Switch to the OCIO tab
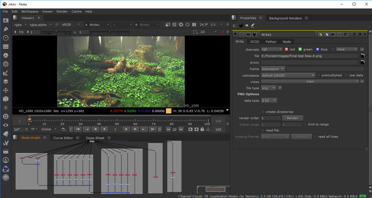Screen dimensions: 372x198 (x=254, y=41)
